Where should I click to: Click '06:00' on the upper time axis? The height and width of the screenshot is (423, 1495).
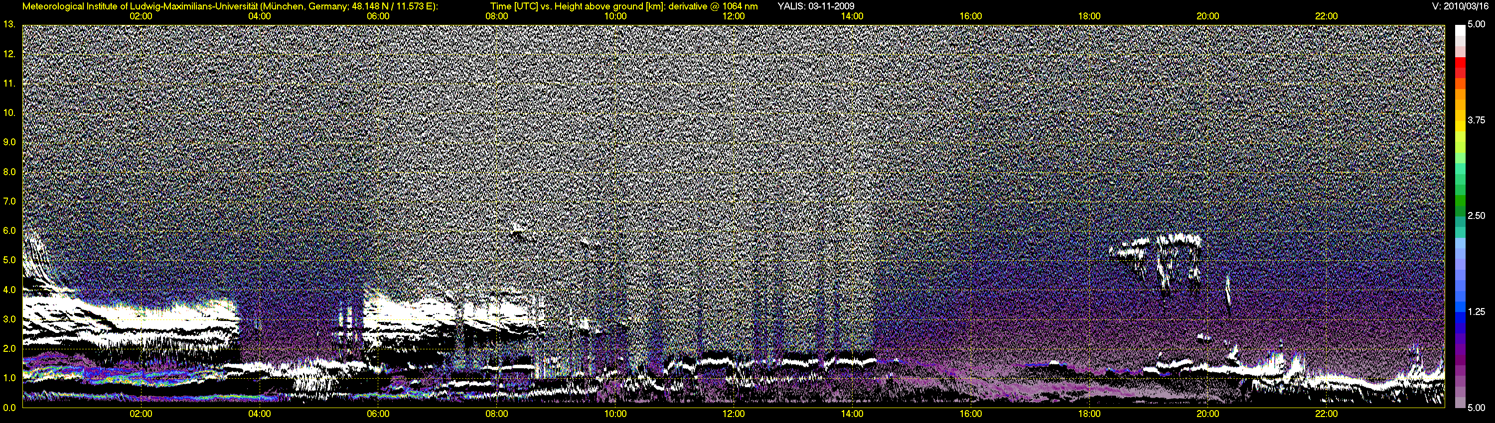click(378, 16)
